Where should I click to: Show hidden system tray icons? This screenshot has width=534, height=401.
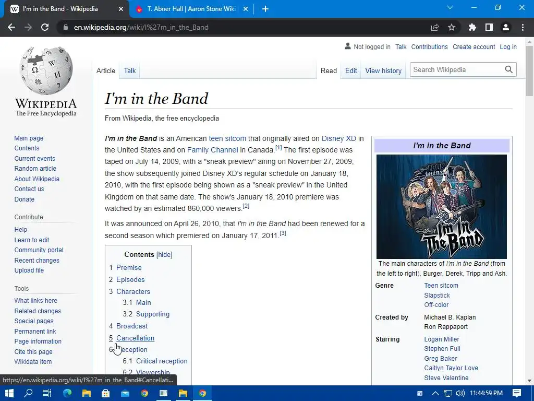point(435,393)
